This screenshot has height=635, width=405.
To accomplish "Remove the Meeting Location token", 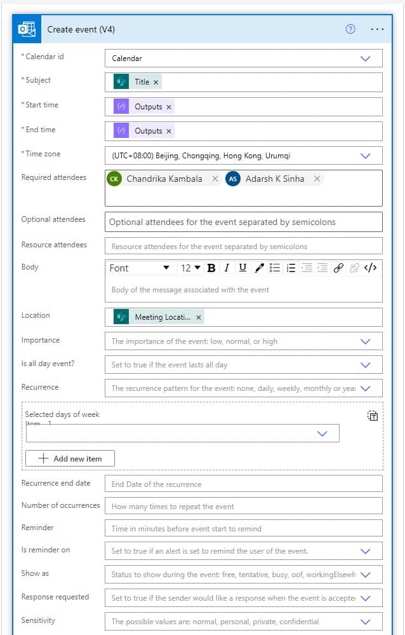I will pos(199,318).
